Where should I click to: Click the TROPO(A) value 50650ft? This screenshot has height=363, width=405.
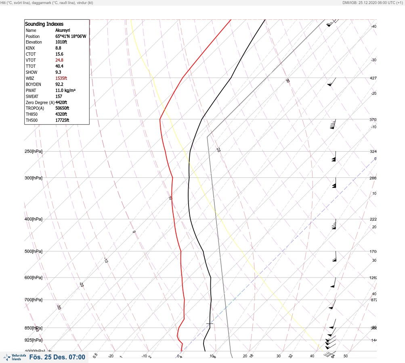[62, 108]
